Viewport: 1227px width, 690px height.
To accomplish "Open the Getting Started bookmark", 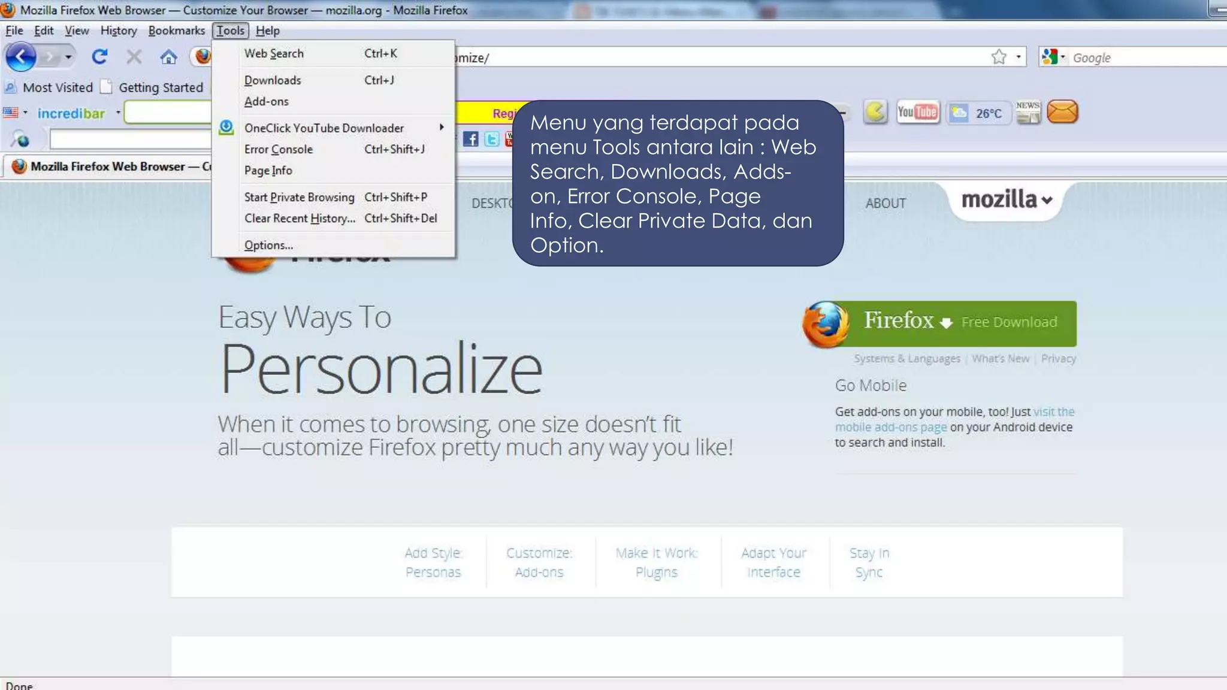I will pos(152,87).
